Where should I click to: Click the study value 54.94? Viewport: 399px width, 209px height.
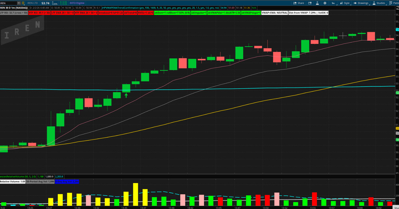point(223,8)
